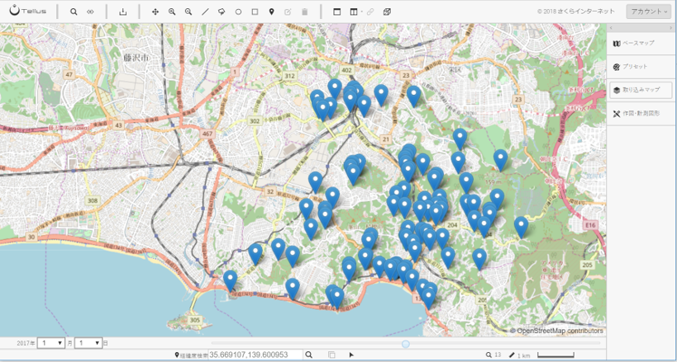Open the 取り込みマップ panel
Viewport: 677px width, 362px height.
pyautogui.click(x=641, y=90)
